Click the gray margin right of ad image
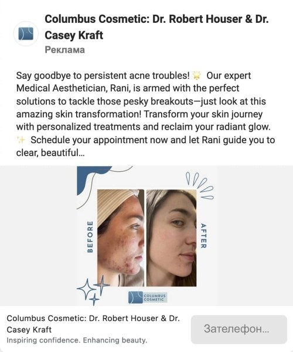 (255, 236)
